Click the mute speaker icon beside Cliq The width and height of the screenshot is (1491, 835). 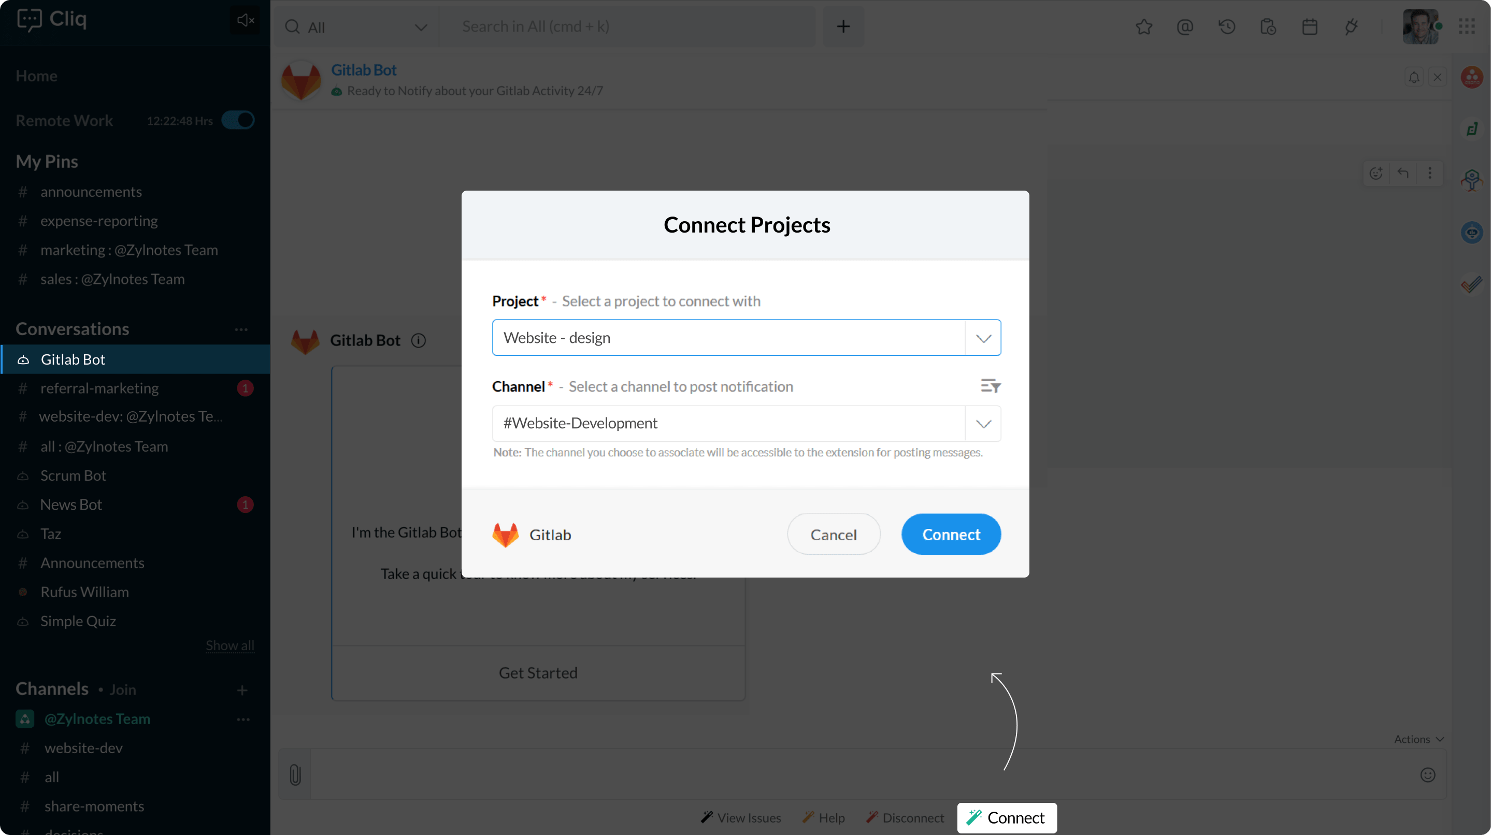pos(246,20)
